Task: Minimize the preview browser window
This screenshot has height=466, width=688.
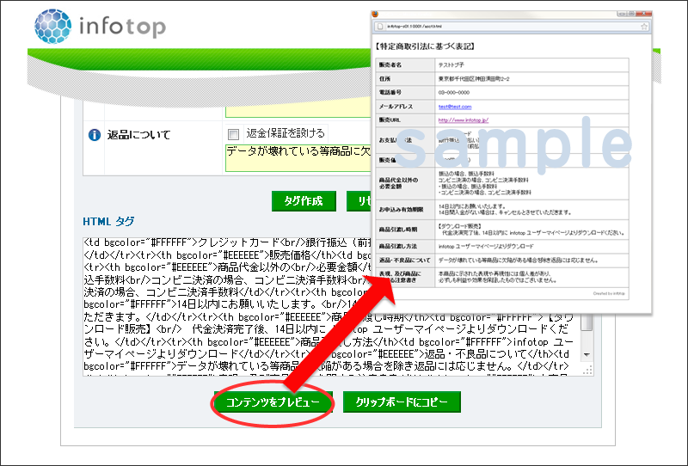Action: [622, 14]
